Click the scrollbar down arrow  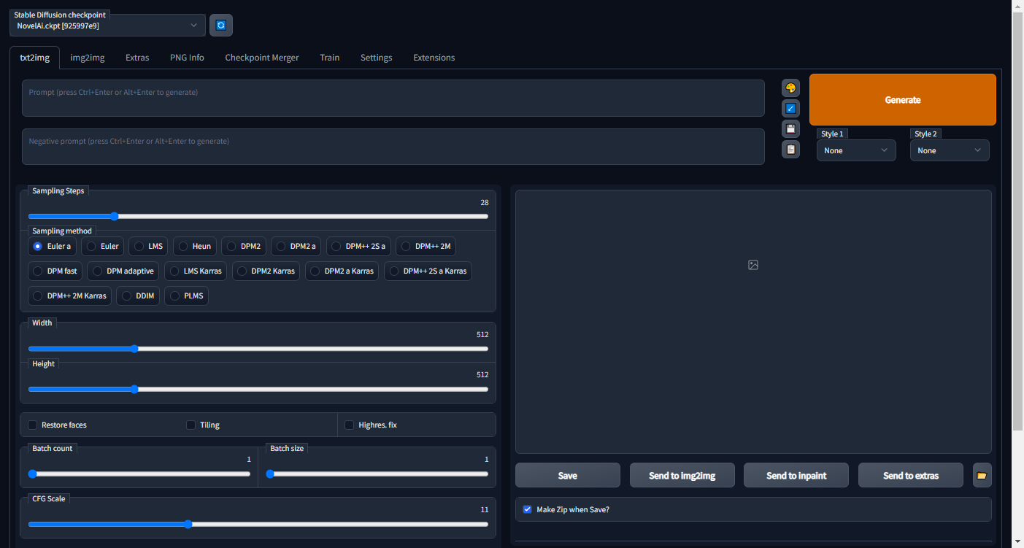(1017, 541)
